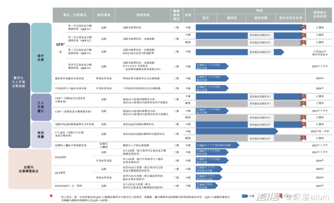Click the 外周血管功能學評估及治療規劃 text
The width and height of the screenshot is (334, 203).
142,88
